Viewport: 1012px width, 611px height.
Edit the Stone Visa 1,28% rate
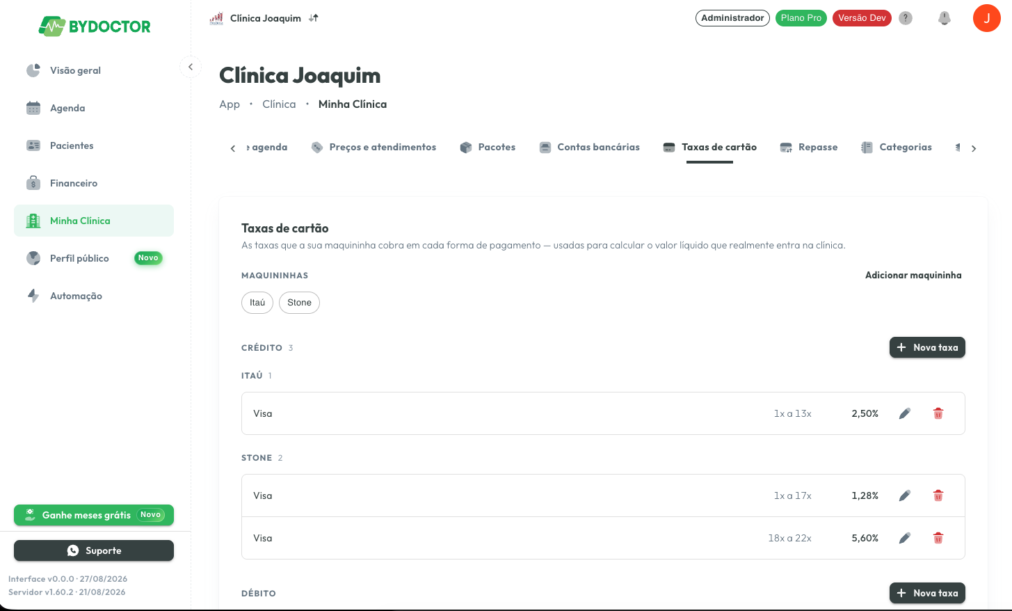click(905, 495)
